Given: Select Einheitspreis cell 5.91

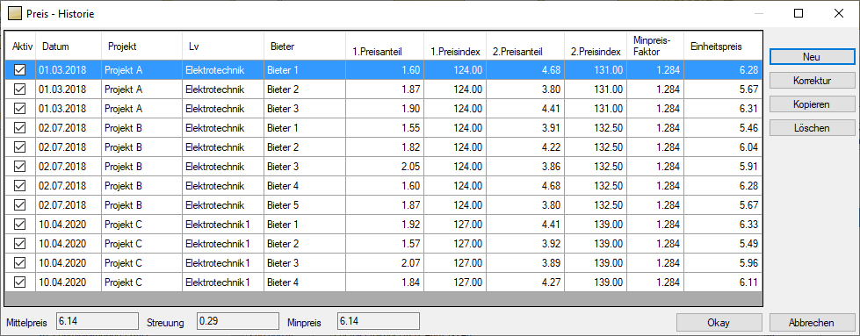Looking at the screenshot, I should (x=722, y=166).
